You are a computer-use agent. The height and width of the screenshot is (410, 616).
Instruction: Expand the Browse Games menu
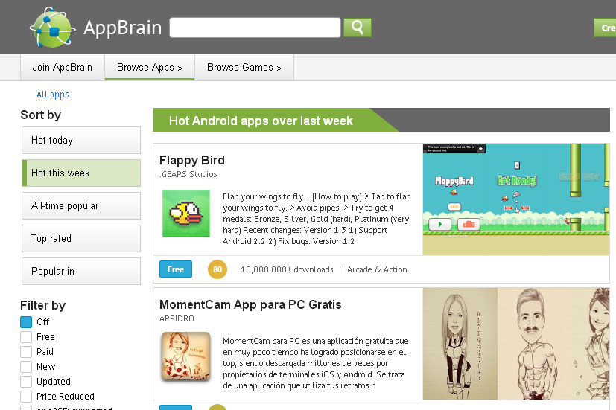pyautogui.click(x=244, y=68)
